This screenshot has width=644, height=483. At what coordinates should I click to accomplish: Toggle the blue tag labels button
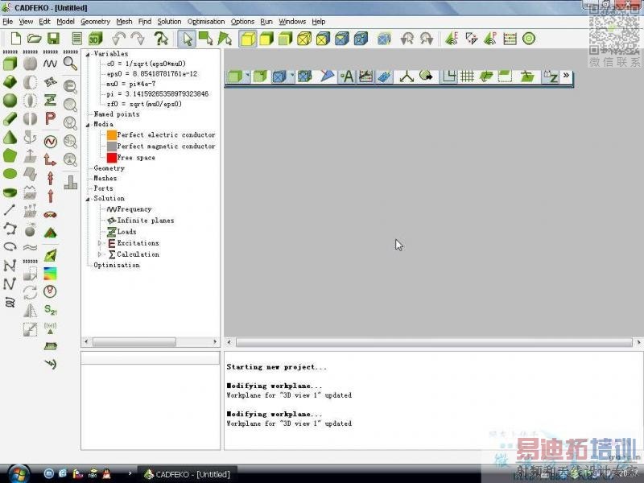(x=385, y=76)
